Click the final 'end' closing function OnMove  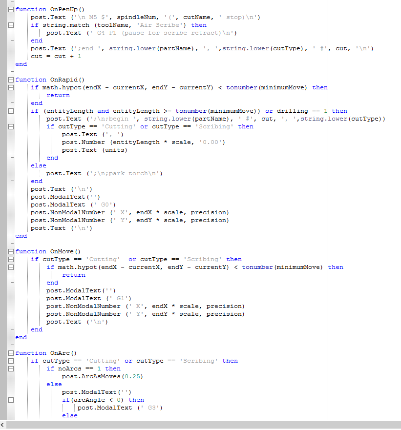click(x=21, y=337)
